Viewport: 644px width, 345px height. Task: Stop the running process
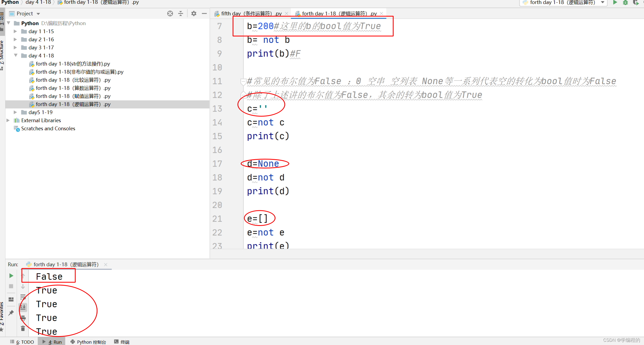(11, 286)
